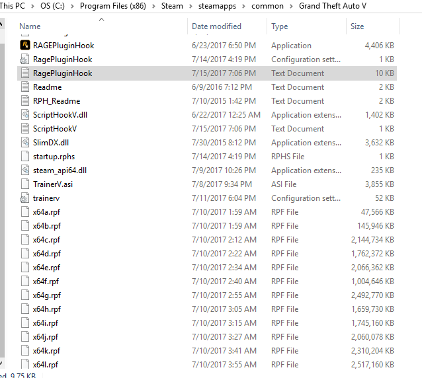Expand breadcrumb chevron after steamapps
The image size is (422, 378).
[x=243, y=6]
